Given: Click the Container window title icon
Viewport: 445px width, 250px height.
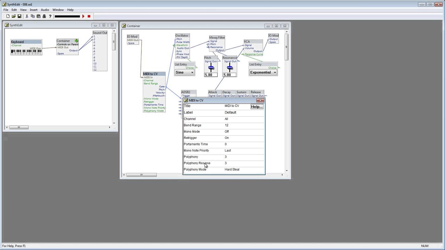Looking at the screenshot, I should [124, 26].
